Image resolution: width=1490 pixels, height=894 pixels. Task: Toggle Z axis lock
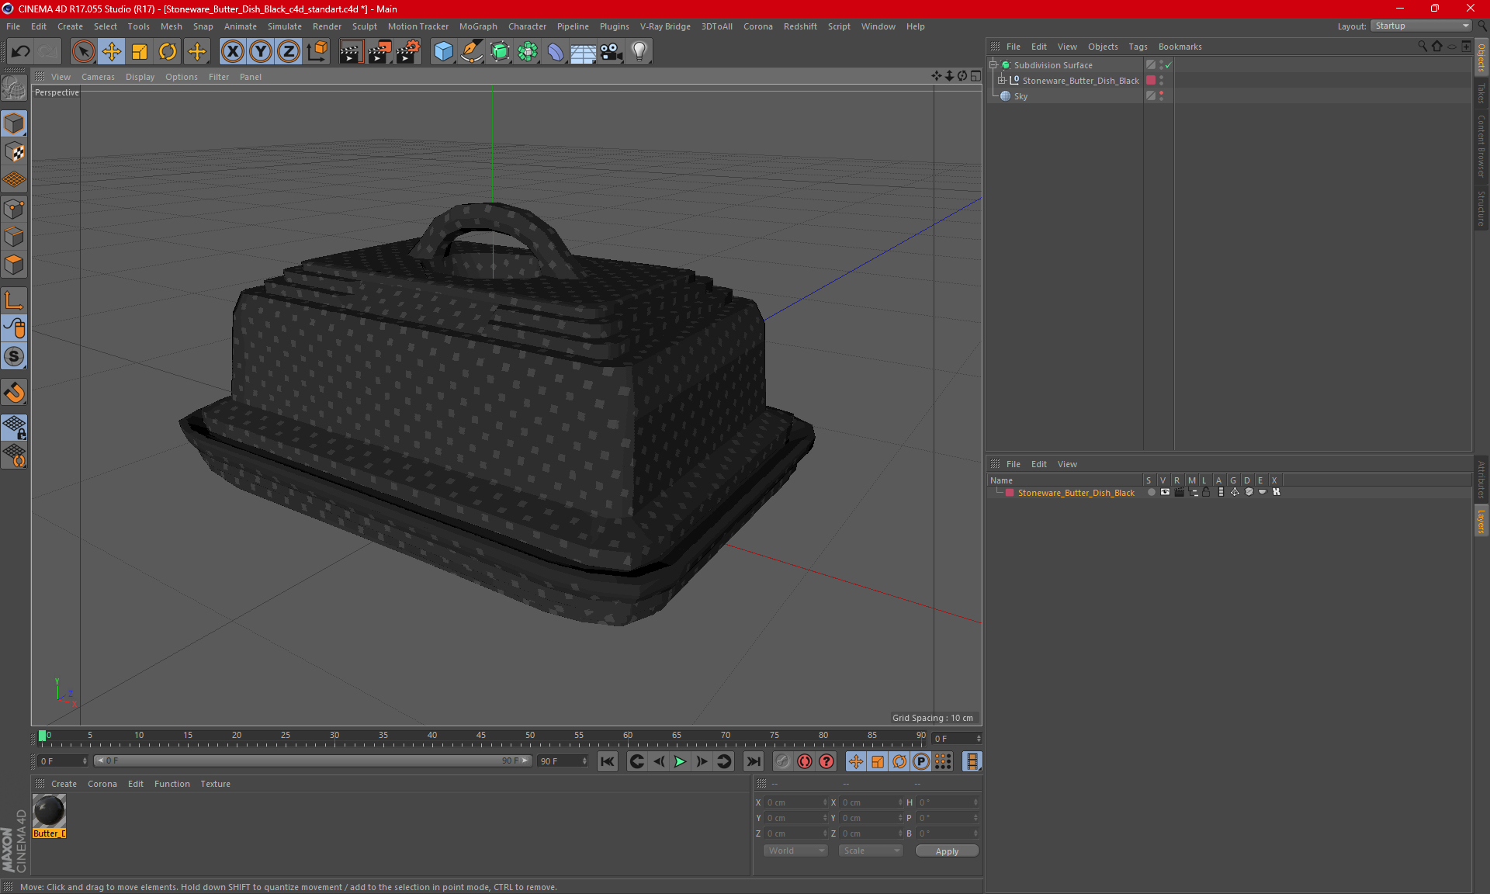pyautogui.click(x=289, y=51)
